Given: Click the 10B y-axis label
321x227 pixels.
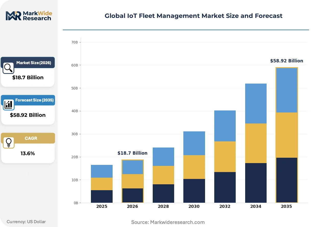Looking at the screenshot, I should 75,180.
